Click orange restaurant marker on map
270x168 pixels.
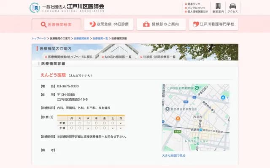click(178, 119)
